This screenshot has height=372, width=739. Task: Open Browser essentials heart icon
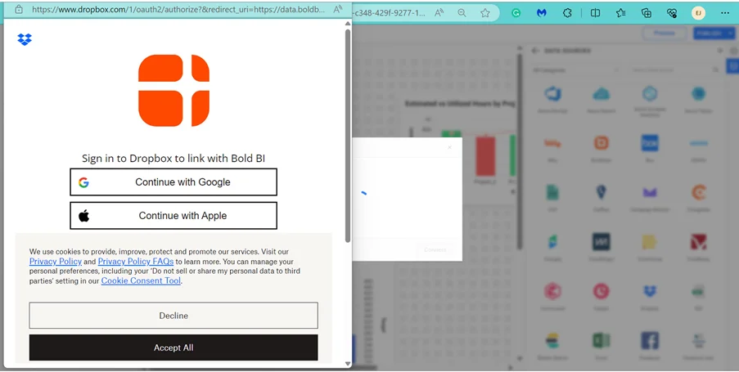coord(672,13)
